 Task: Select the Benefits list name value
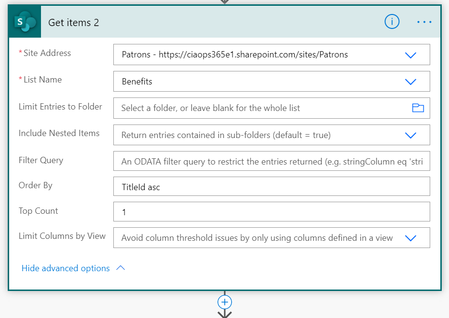(137, 82)
